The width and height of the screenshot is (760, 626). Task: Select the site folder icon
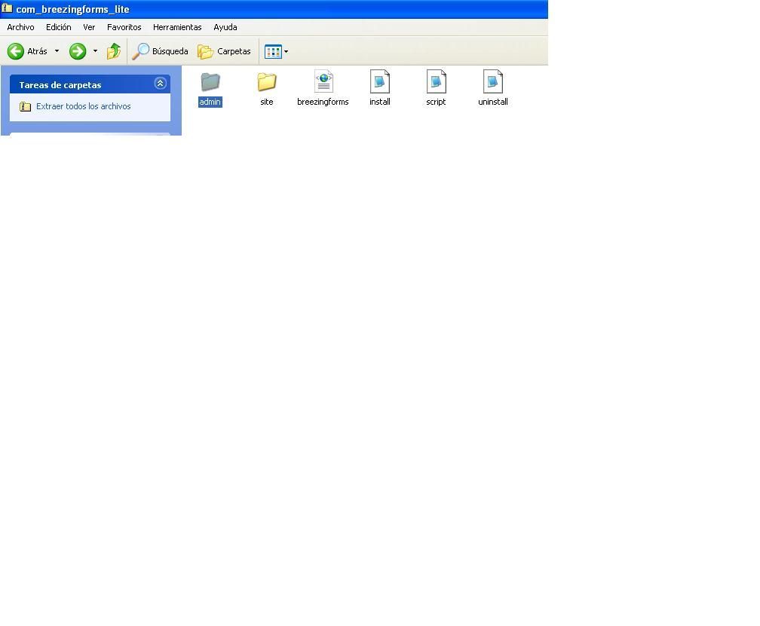tap(267, 82)
